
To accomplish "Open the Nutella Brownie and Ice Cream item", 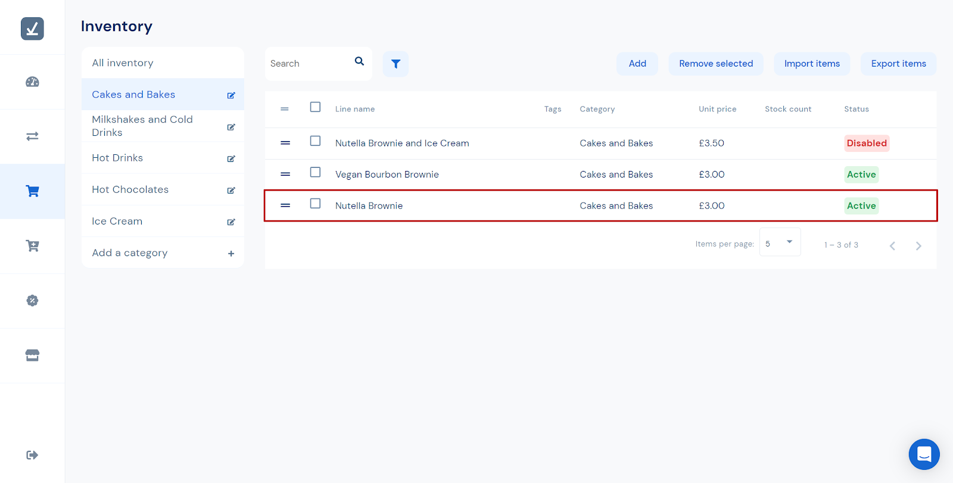I will (x=402, y=143).
